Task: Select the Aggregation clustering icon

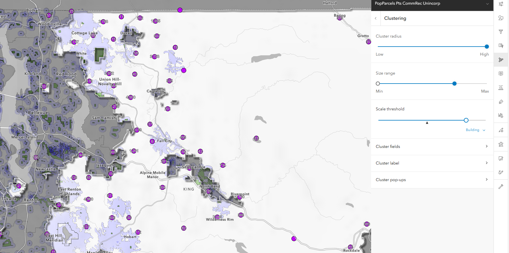Action: click(x=501, y=60)
